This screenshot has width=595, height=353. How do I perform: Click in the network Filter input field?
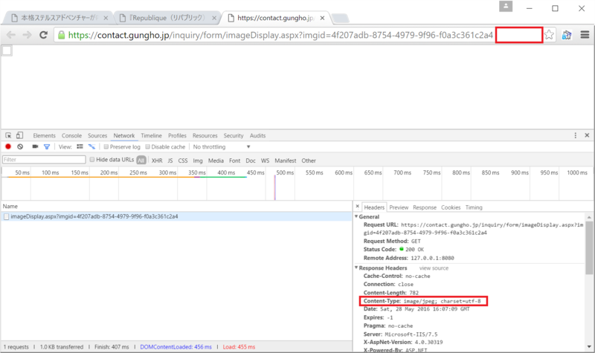[44, 160]
